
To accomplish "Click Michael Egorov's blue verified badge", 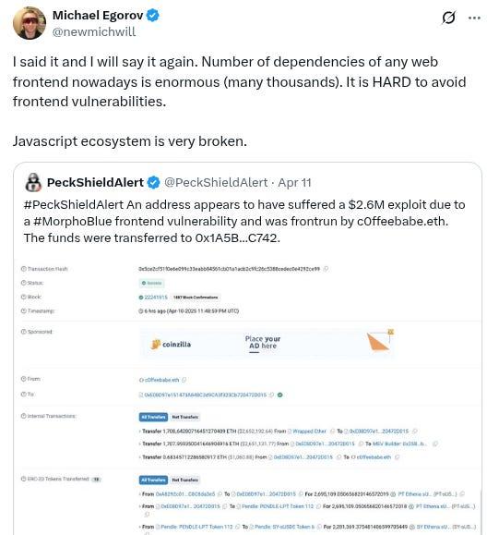I will [x=152, y=16].
